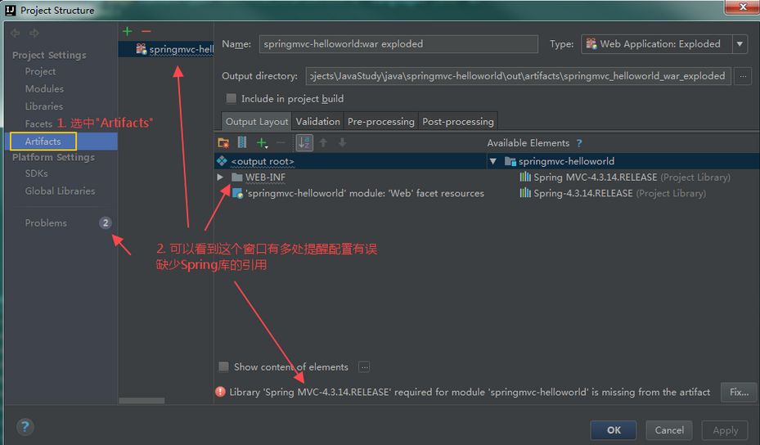Add copy of element via green plus
This screenshot has height=445, width=760.
[x=262, y=142]
